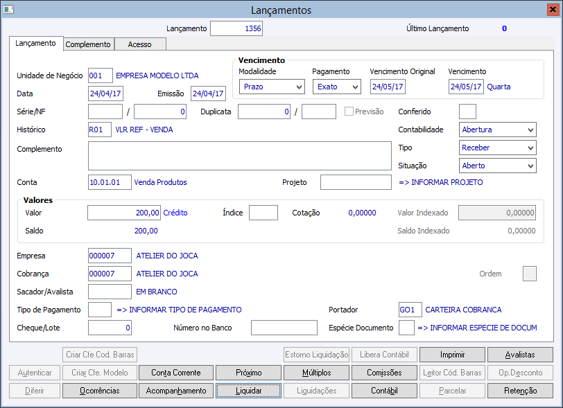
Task: Click the application icon in the title bar
Action: point(8,10)
